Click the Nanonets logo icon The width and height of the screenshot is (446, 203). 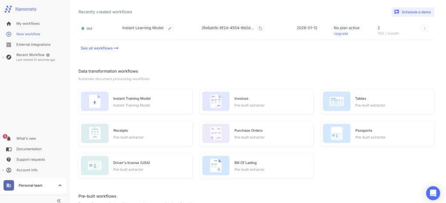pyautogui.click(x=8, y=9)
